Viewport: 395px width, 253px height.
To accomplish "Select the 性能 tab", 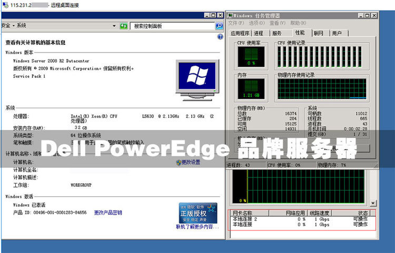I will pos(300,33).
